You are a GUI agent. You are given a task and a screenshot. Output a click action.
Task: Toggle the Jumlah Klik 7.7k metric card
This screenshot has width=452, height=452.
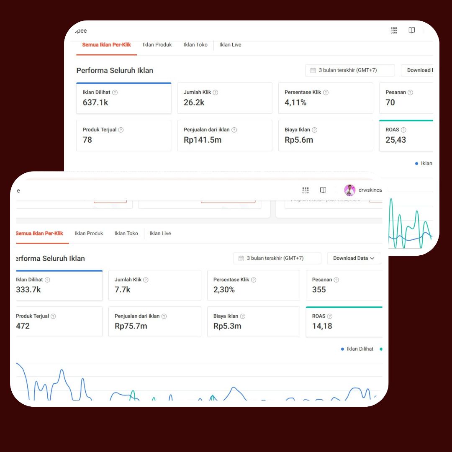pyautogui.click(x=154, y=285)
